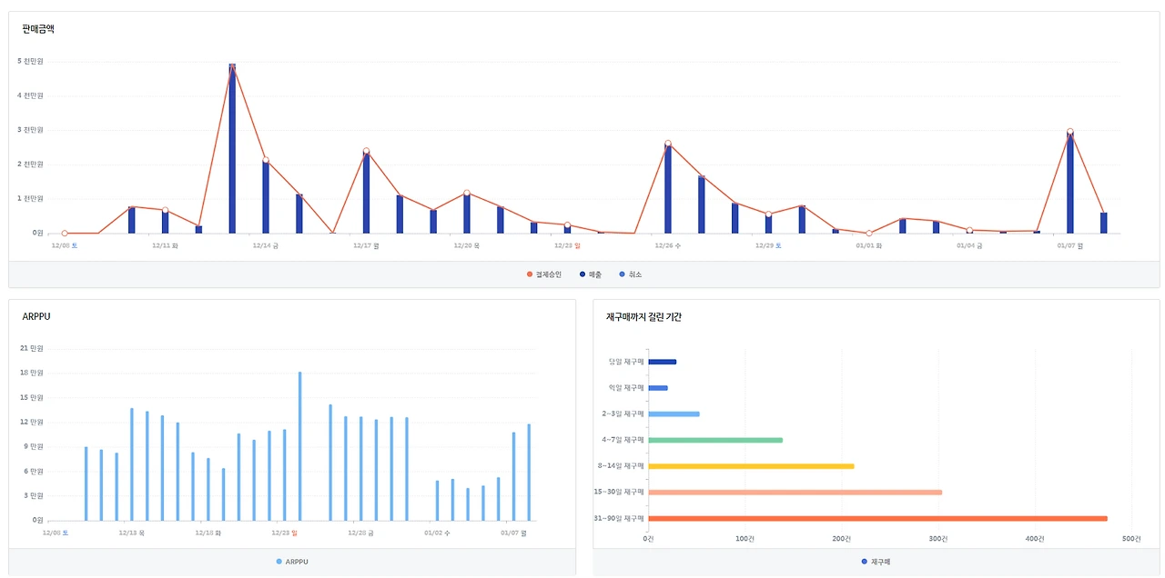
Task: Toggle the 재구매 legend item
Action: 876,562
